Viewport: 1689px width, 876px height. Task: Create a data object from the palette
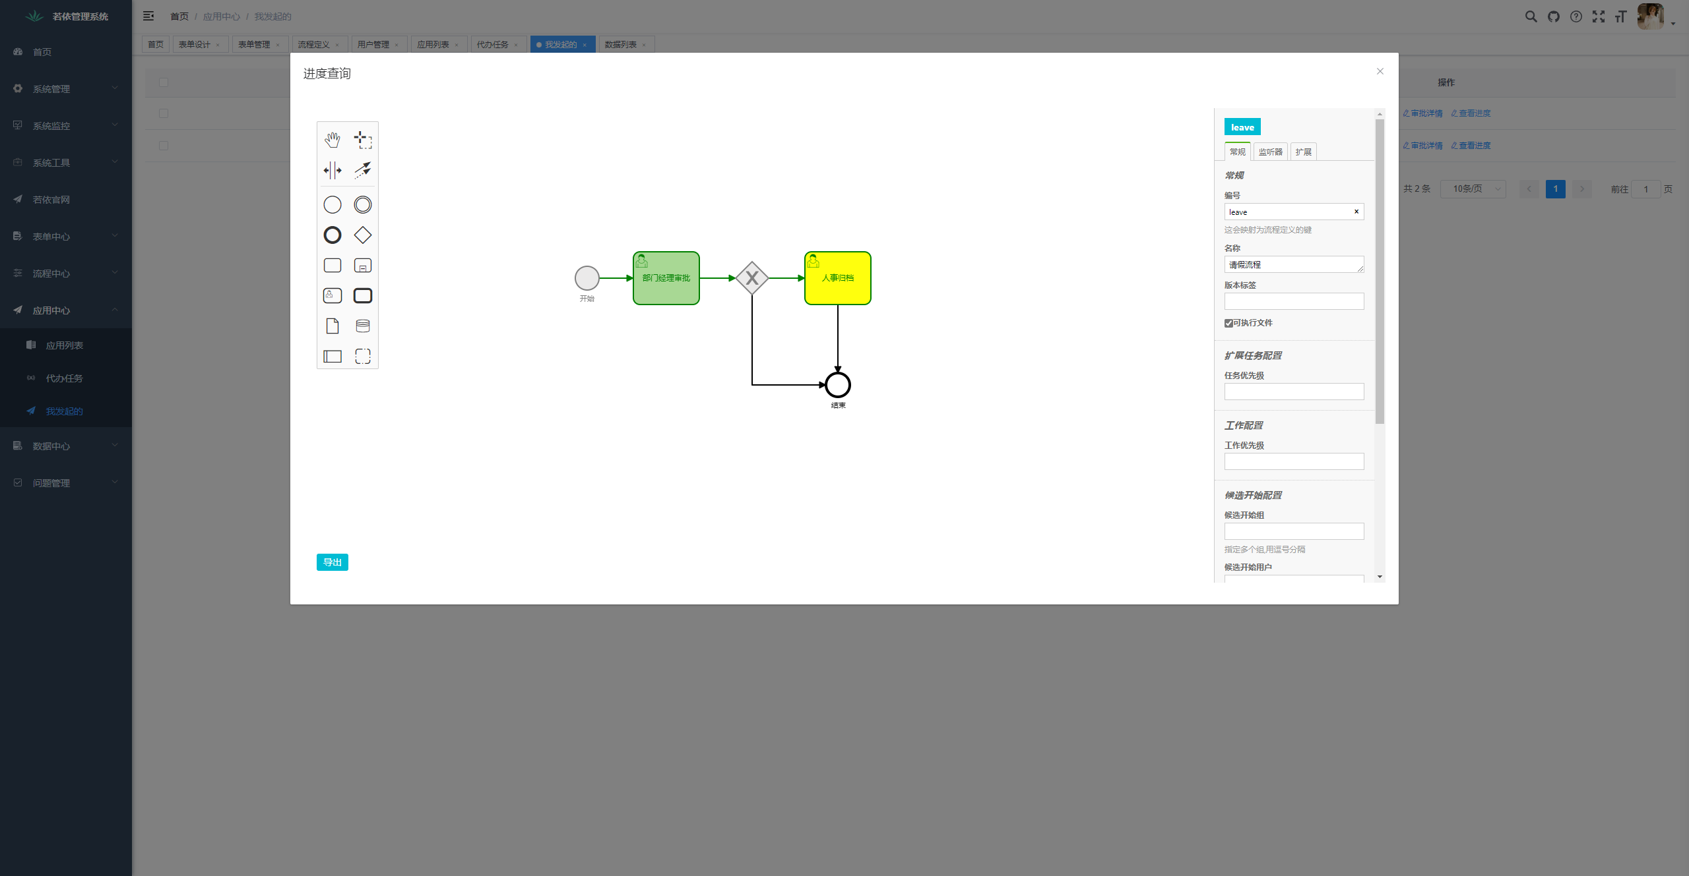tap(333, 326)
